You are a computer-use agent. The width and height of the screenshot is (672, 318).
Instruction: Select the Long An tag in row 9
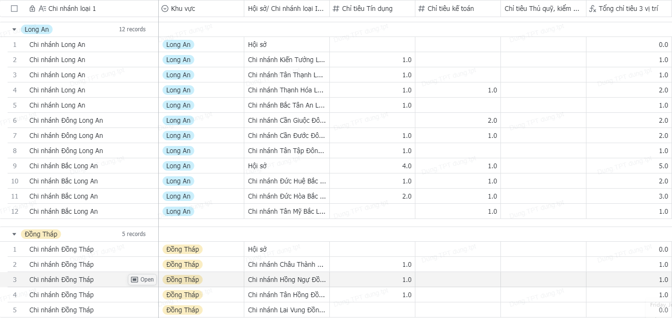[x=178, y=166]
